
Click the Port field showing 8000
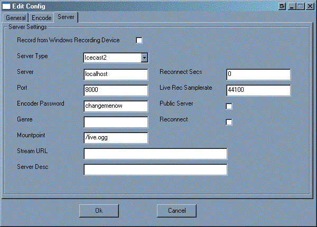click(x=116, y=90)
